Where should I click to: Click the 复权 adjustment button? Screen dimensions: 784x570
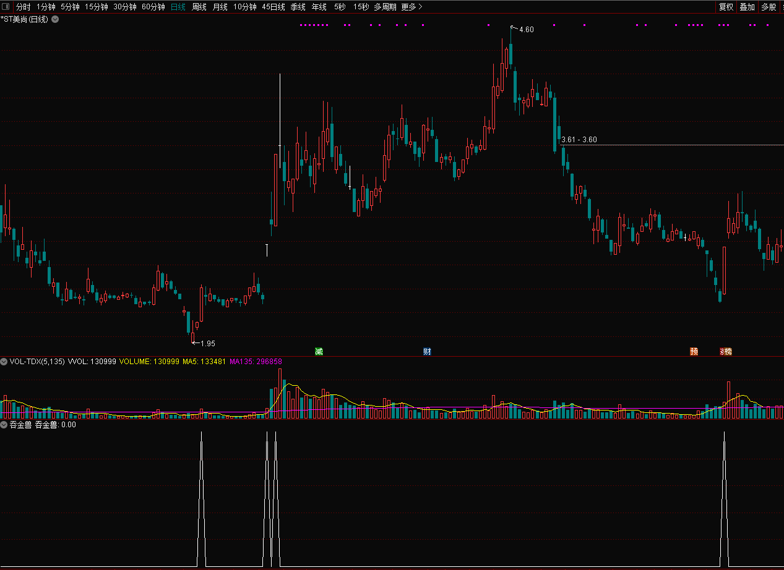[x=726, y=7]
